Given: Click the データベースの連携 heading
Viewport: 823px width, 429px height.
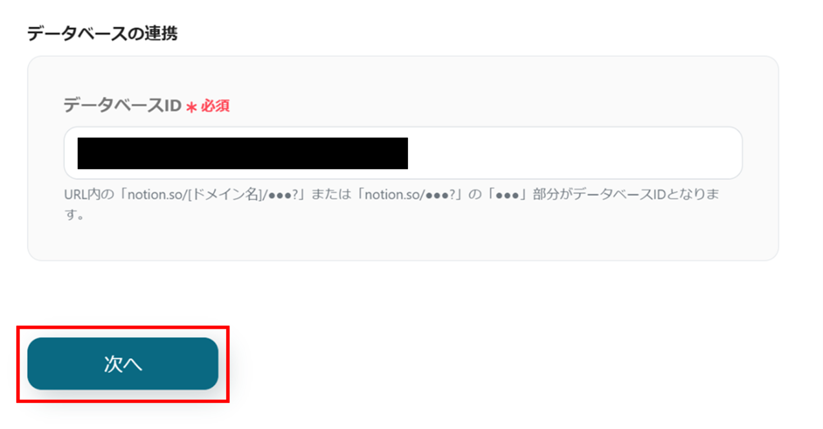Looking at the screenshot, I should pyautogui.click(x=102, y=33).
